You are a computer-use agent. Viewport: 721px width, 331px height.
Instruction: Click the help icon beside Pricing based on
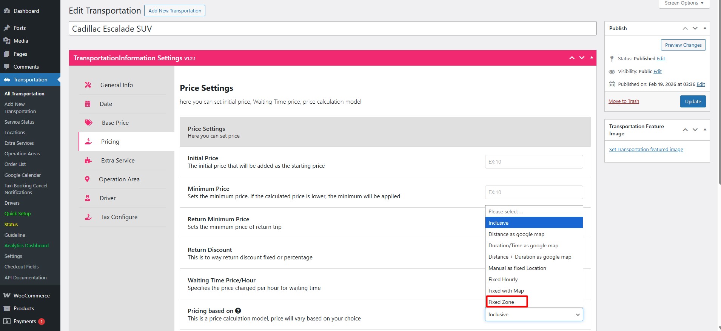[238, 311]
